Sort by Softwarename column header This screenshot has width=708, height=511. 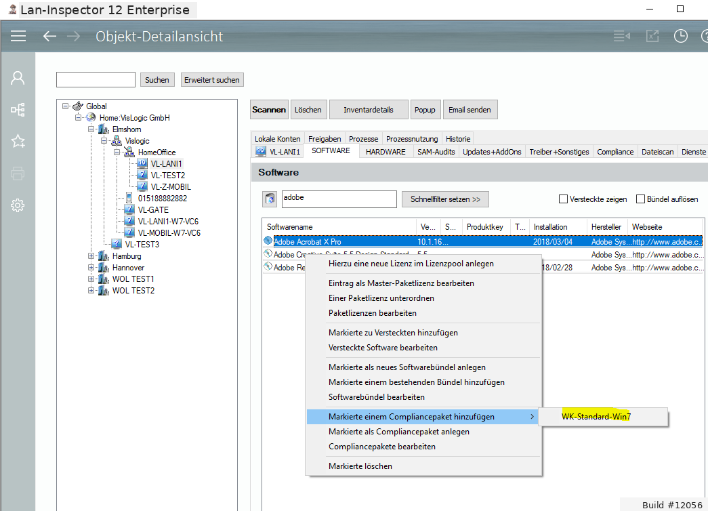[339, 227]
